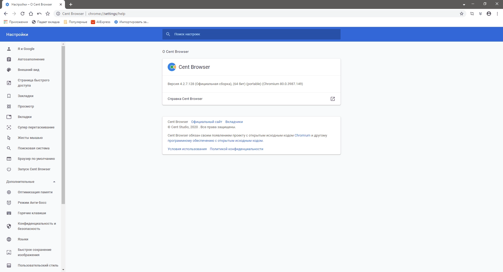Open Политикой конфиденциальности link

(236, 149)
